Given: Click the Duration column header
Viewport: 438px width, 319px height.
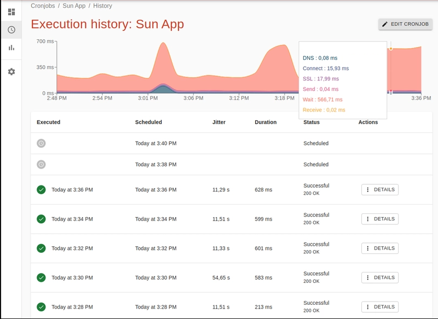Looking at the screenshot, I should click(x=266, y=122).
